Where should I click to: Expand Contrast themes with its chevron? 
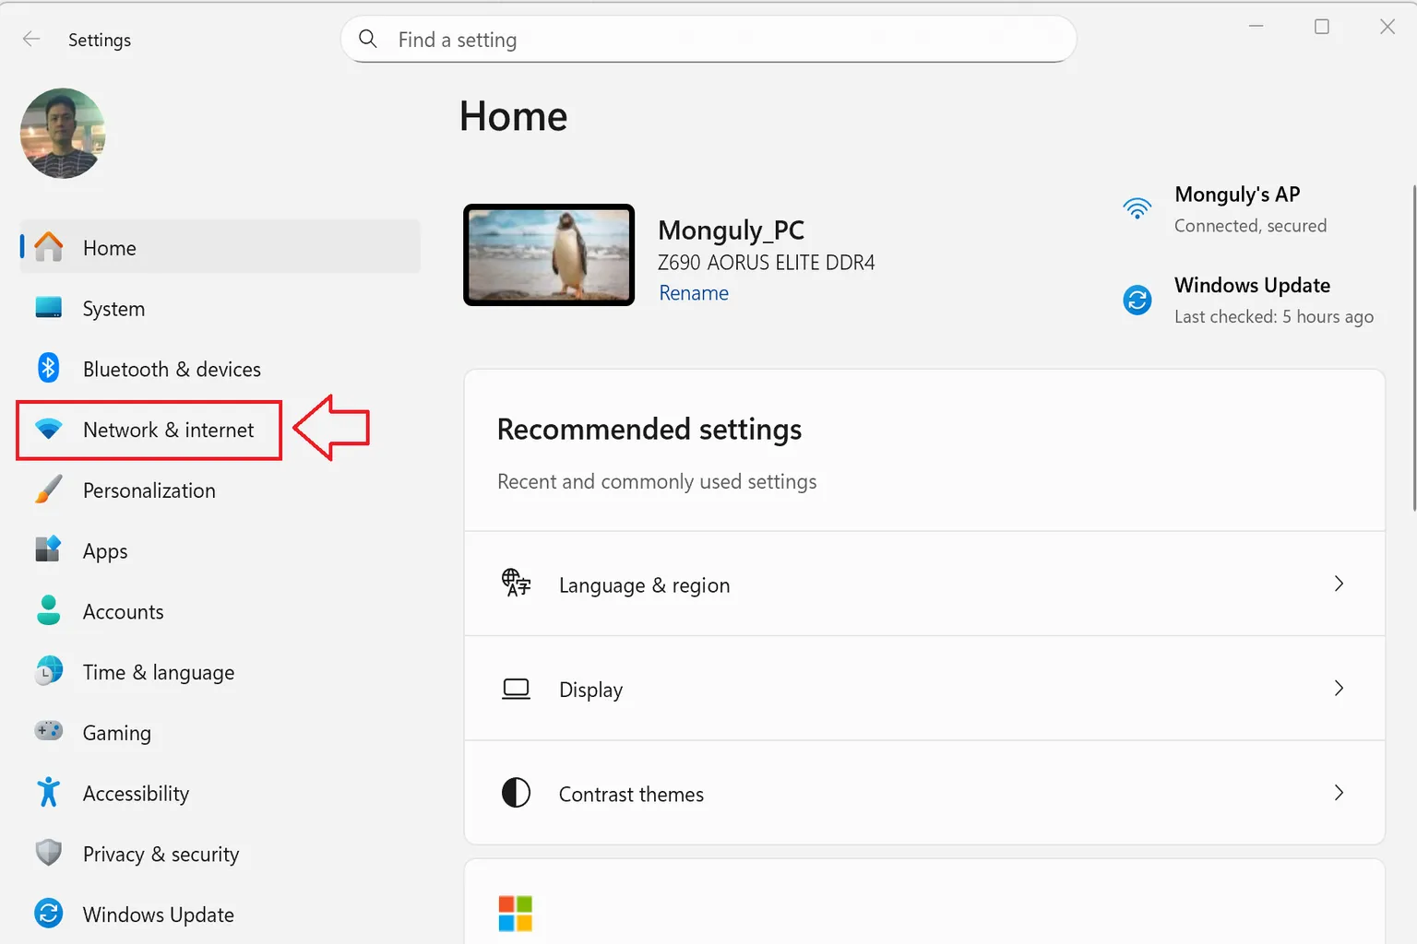click(x=1339, y=793)
